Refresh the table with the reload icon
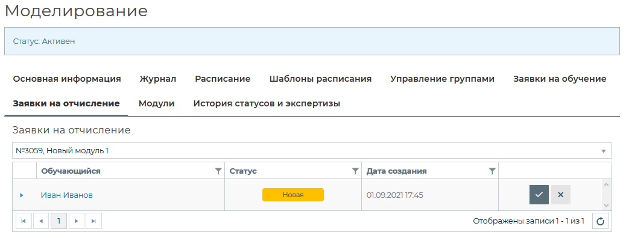 (x=600, y=221)
